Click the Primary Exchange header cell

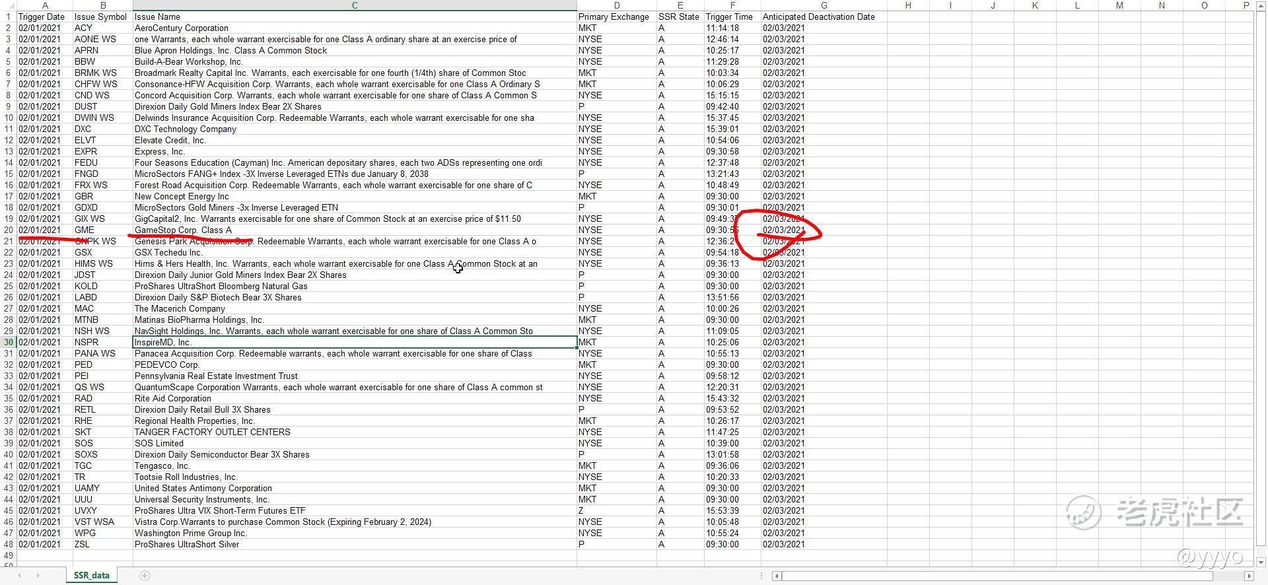(x=617, y=17)
